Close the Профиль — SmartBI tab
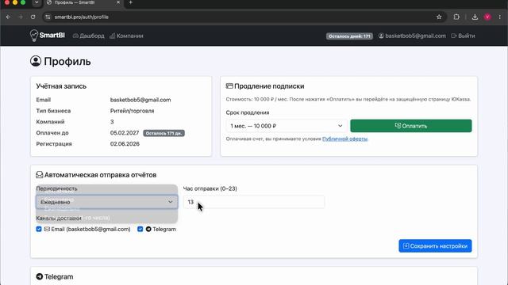 tap(118, 2)
